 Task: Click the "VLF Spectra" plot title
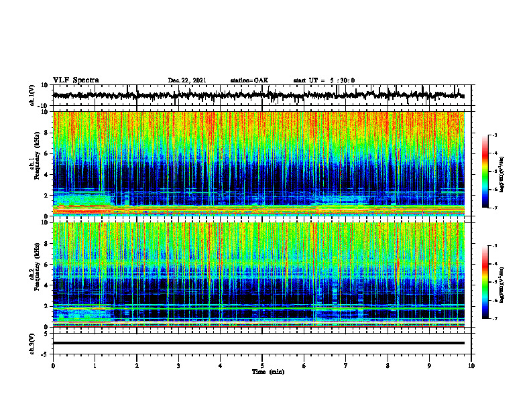tap(76, 80)
